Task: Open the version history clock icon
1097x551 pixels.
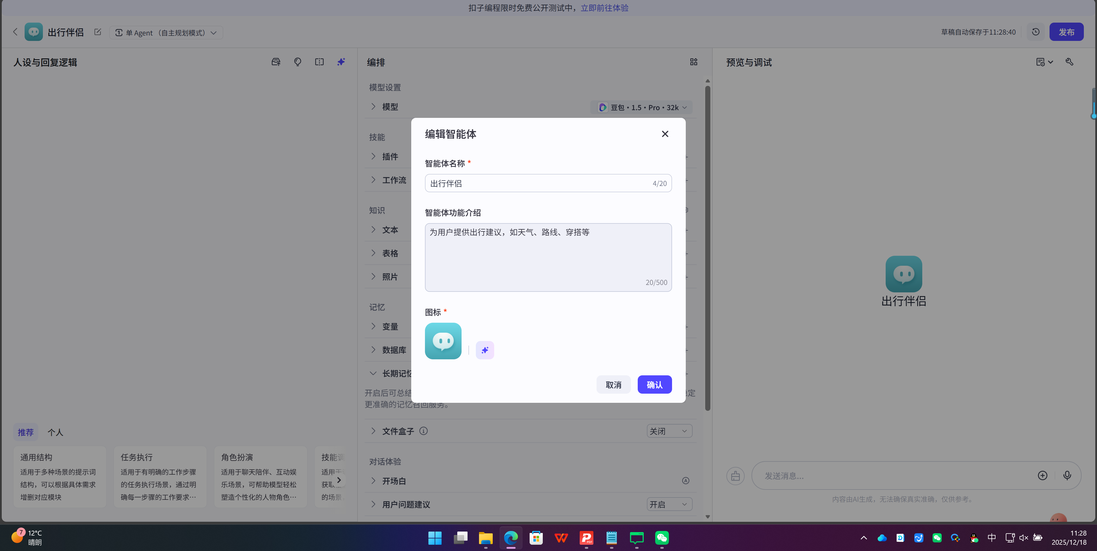Action: [1036, 32]
